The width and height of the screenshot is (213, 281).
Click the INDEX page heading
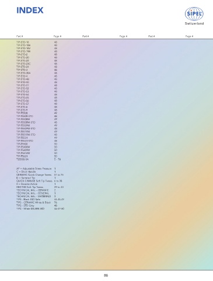tap(30, 11)
